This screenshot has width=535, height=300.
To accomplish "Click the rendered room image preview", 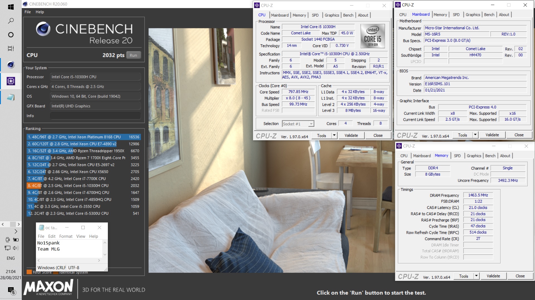I will [272, 150].
